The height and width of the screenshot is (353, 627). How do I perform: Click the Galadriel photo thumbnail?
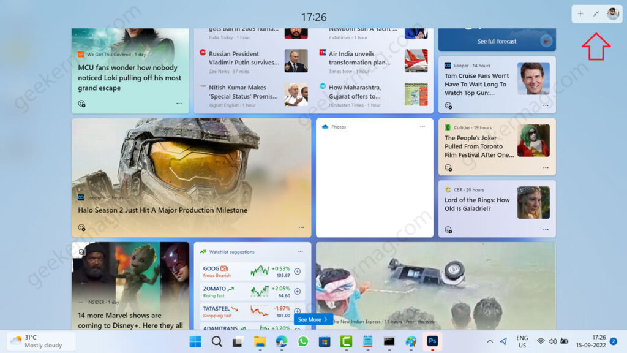tap(533, 202)
